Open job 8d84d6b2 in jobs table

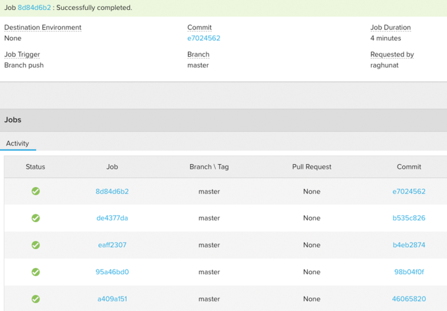(x=112, y=192)
